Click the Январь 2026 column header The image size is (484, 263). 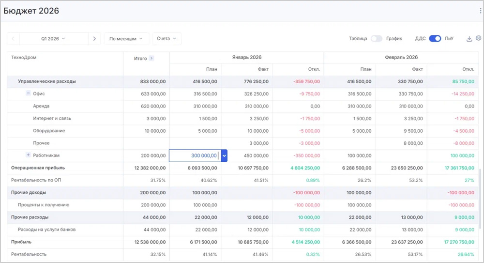[x=246, y=57]
